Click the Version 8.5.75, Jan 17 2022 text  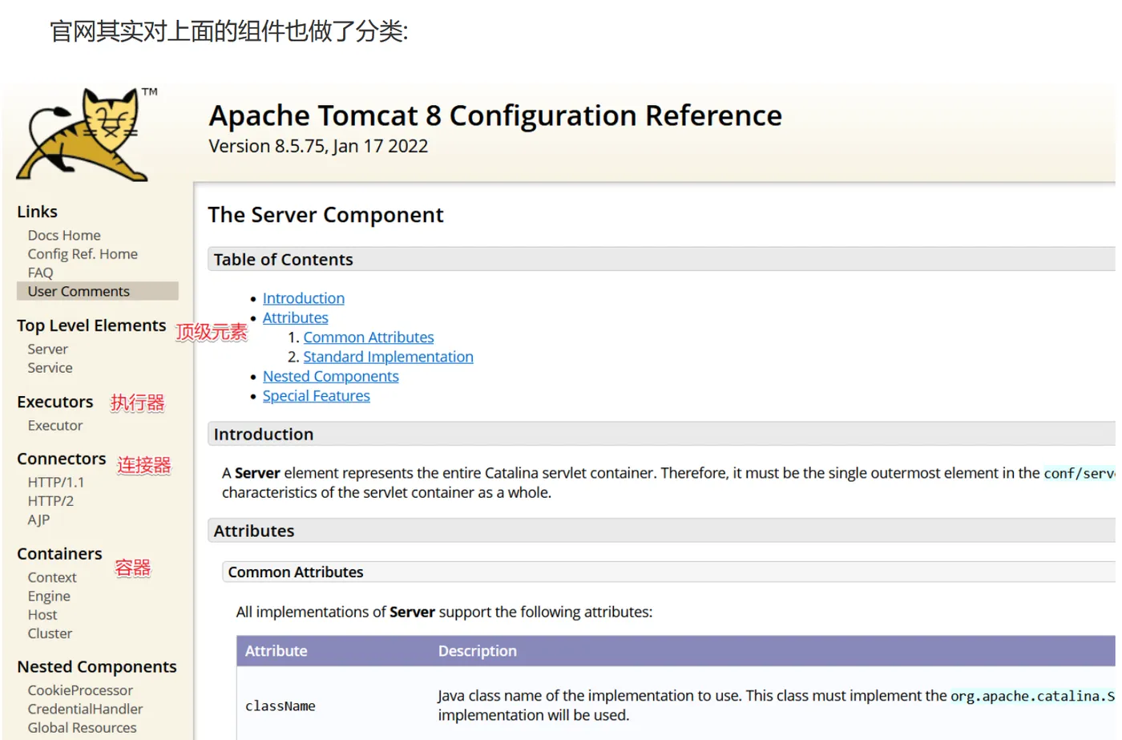coord(318,146)
